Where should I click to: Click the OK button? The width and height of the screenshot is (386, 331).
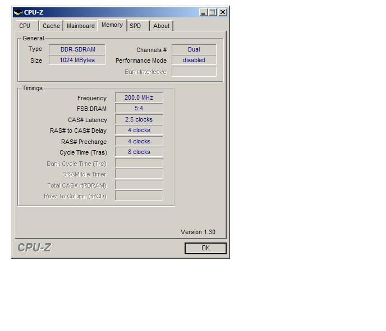(205, 248)
